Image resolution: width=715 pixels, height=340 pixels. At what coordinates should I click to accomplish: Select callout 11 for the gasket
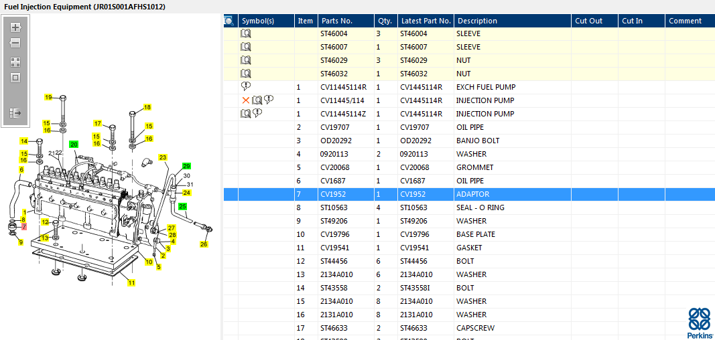click(131, 282)
